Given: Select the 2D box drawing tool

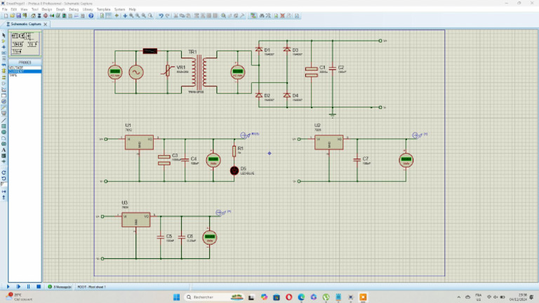Looking at the screenshot, I should click(4, 126).
